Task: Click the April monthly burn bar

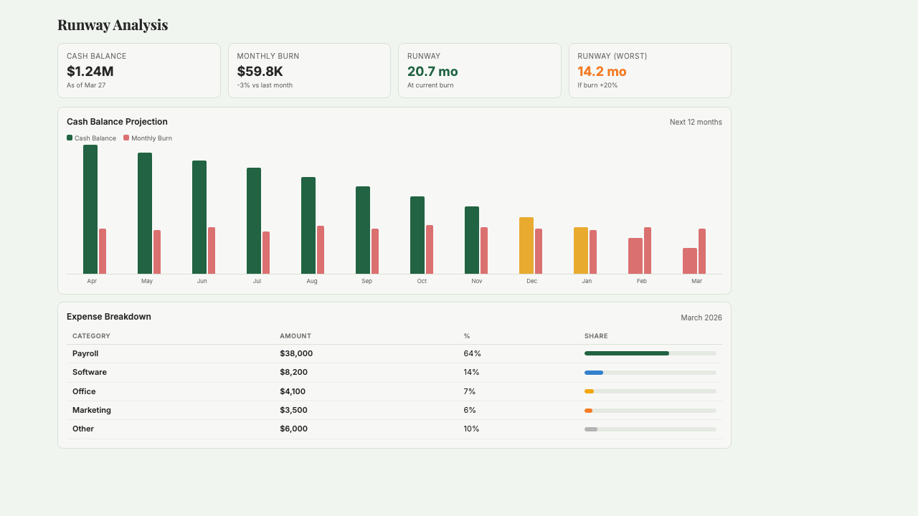Action: [103, 251]
